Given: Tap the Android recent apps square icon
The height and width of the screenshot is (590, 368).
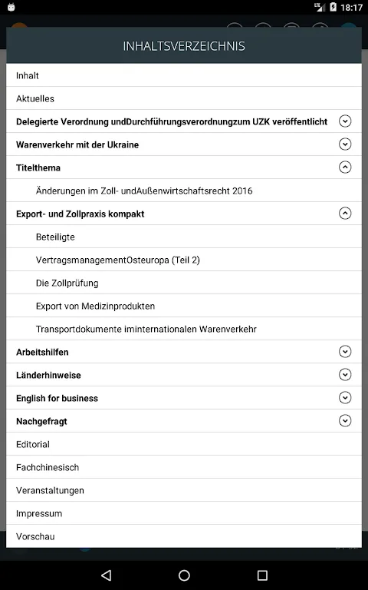Looking at the screenshot, I should [262, 575].
